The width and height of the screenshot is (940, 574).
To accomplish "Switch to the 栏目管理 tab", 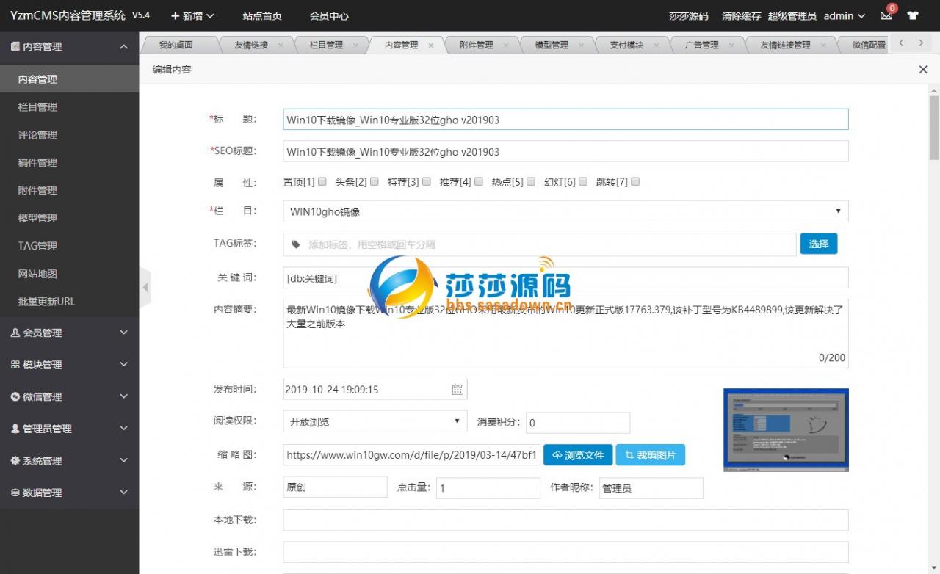I will pos(326,45).
